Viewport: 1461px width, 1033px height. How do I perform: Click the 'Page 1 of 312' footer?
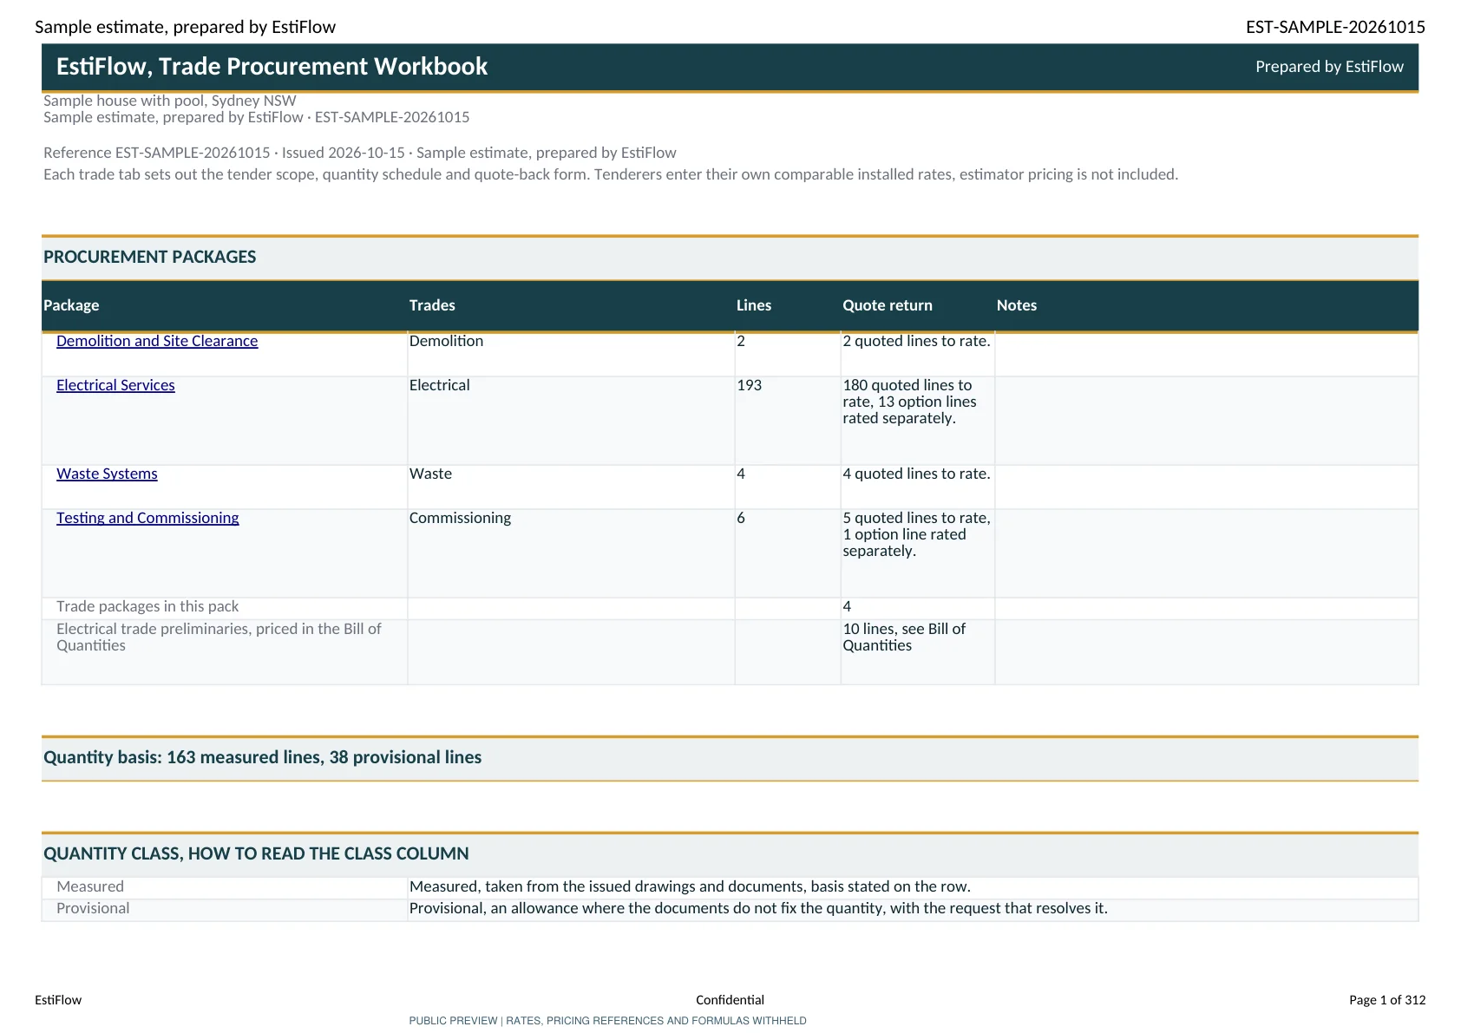(1387, 1000)
